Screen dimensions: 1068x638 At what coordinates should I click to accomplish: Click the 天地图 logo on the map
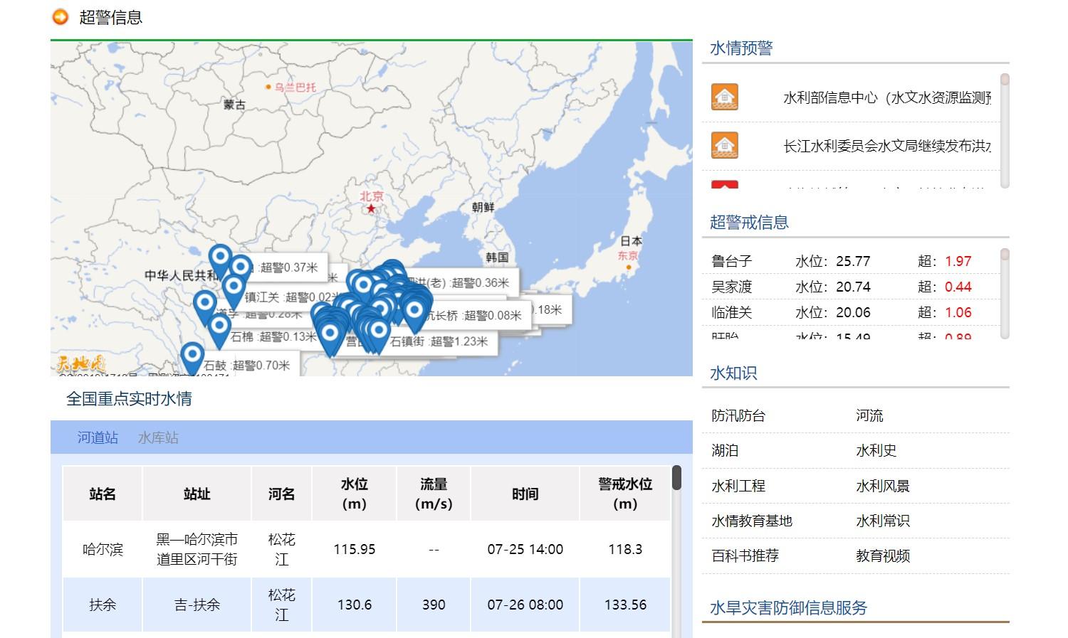pos(80,363)
